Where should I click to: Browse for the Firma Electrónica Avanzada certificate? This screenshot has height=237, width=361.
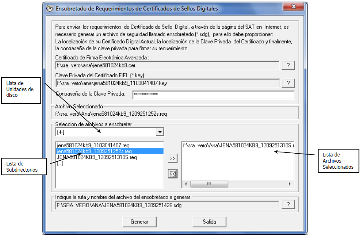(288, 65)
